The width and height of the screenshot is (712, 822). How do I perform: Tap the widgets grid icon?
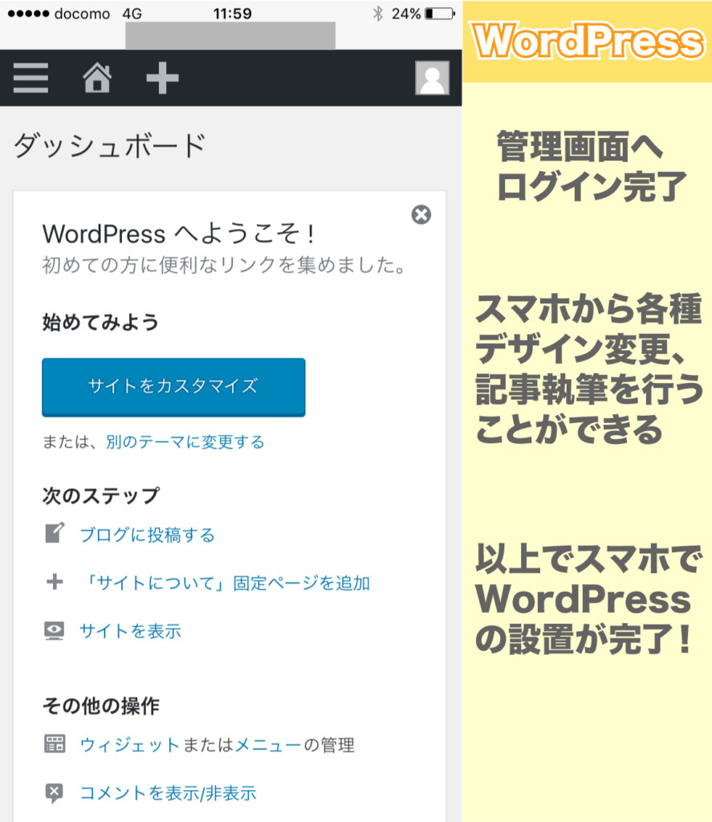point(55,743)
